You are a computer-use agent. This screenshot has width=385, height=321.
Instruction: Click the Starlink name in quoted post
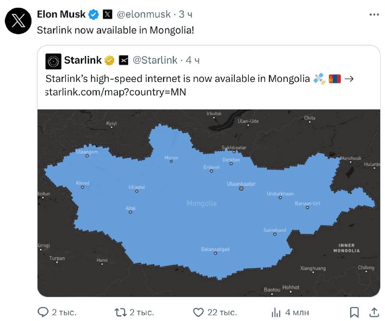(83, 60)
